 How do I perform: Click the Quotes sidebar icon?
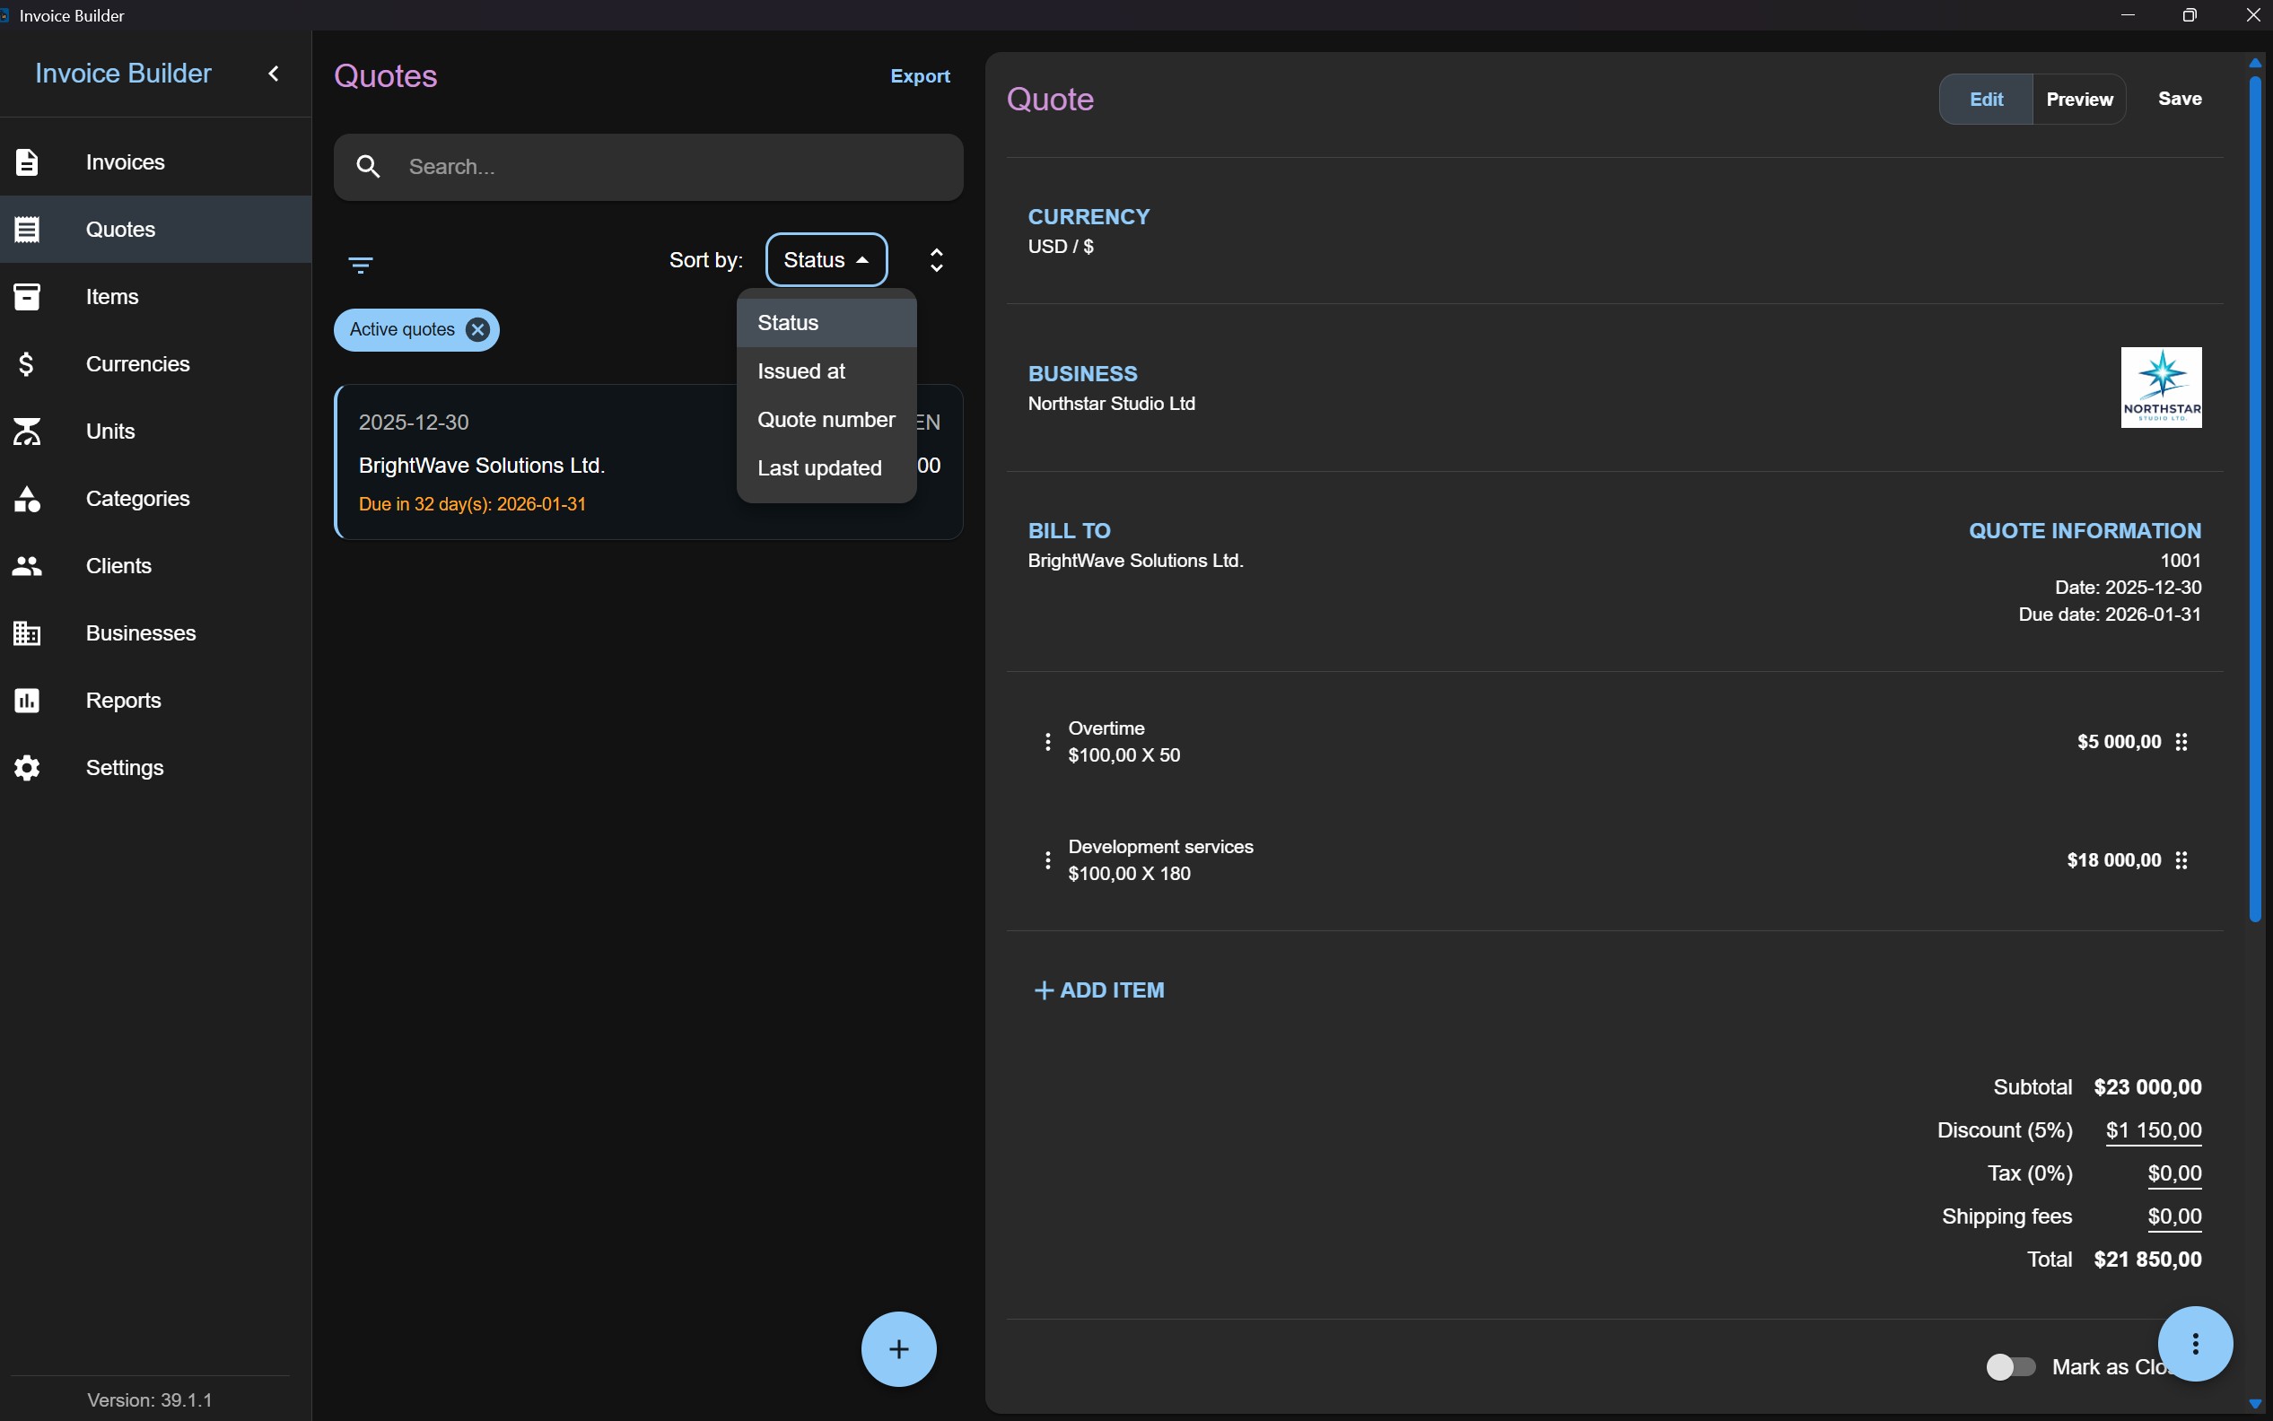click(27, 230)
